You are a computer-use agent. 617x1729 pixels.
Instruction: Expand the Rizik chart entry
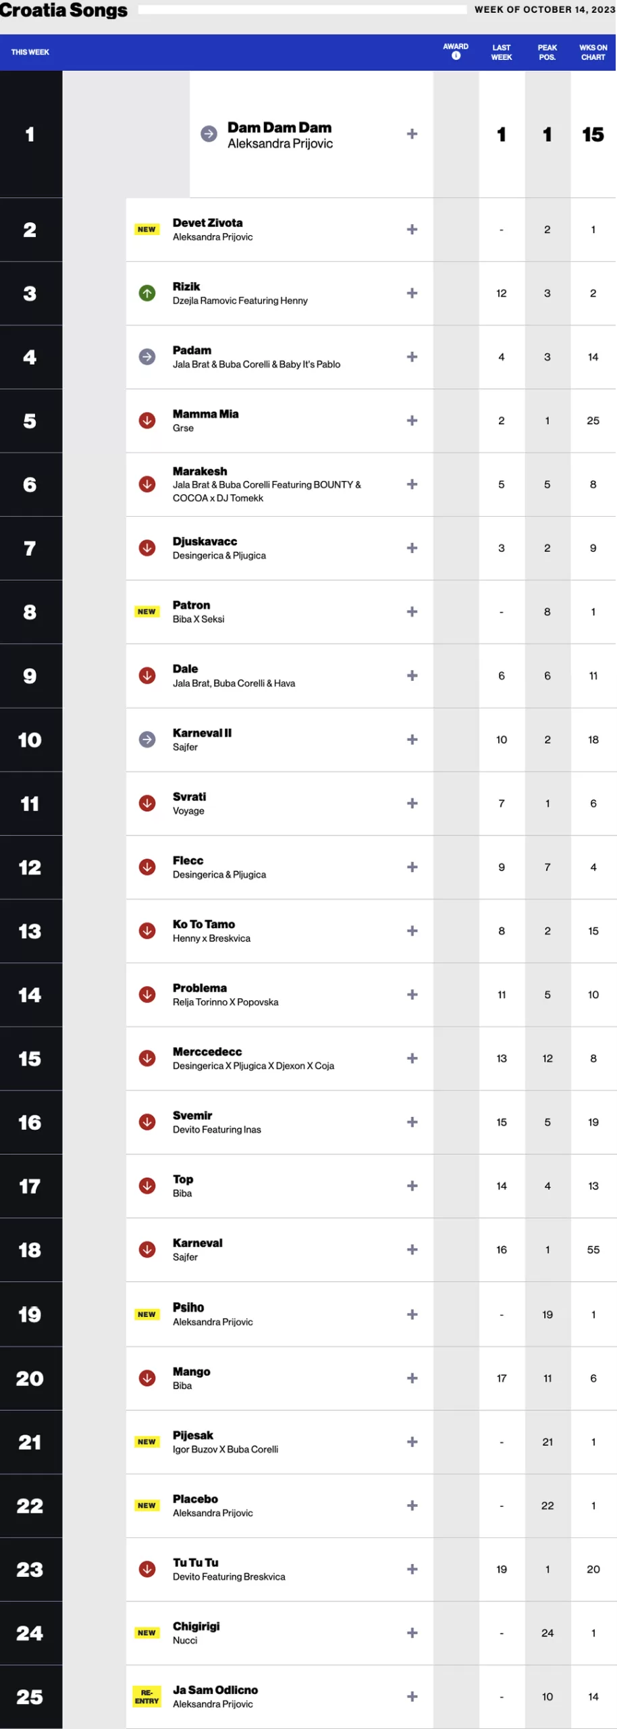pyautogui.click(x=412, y=293)
